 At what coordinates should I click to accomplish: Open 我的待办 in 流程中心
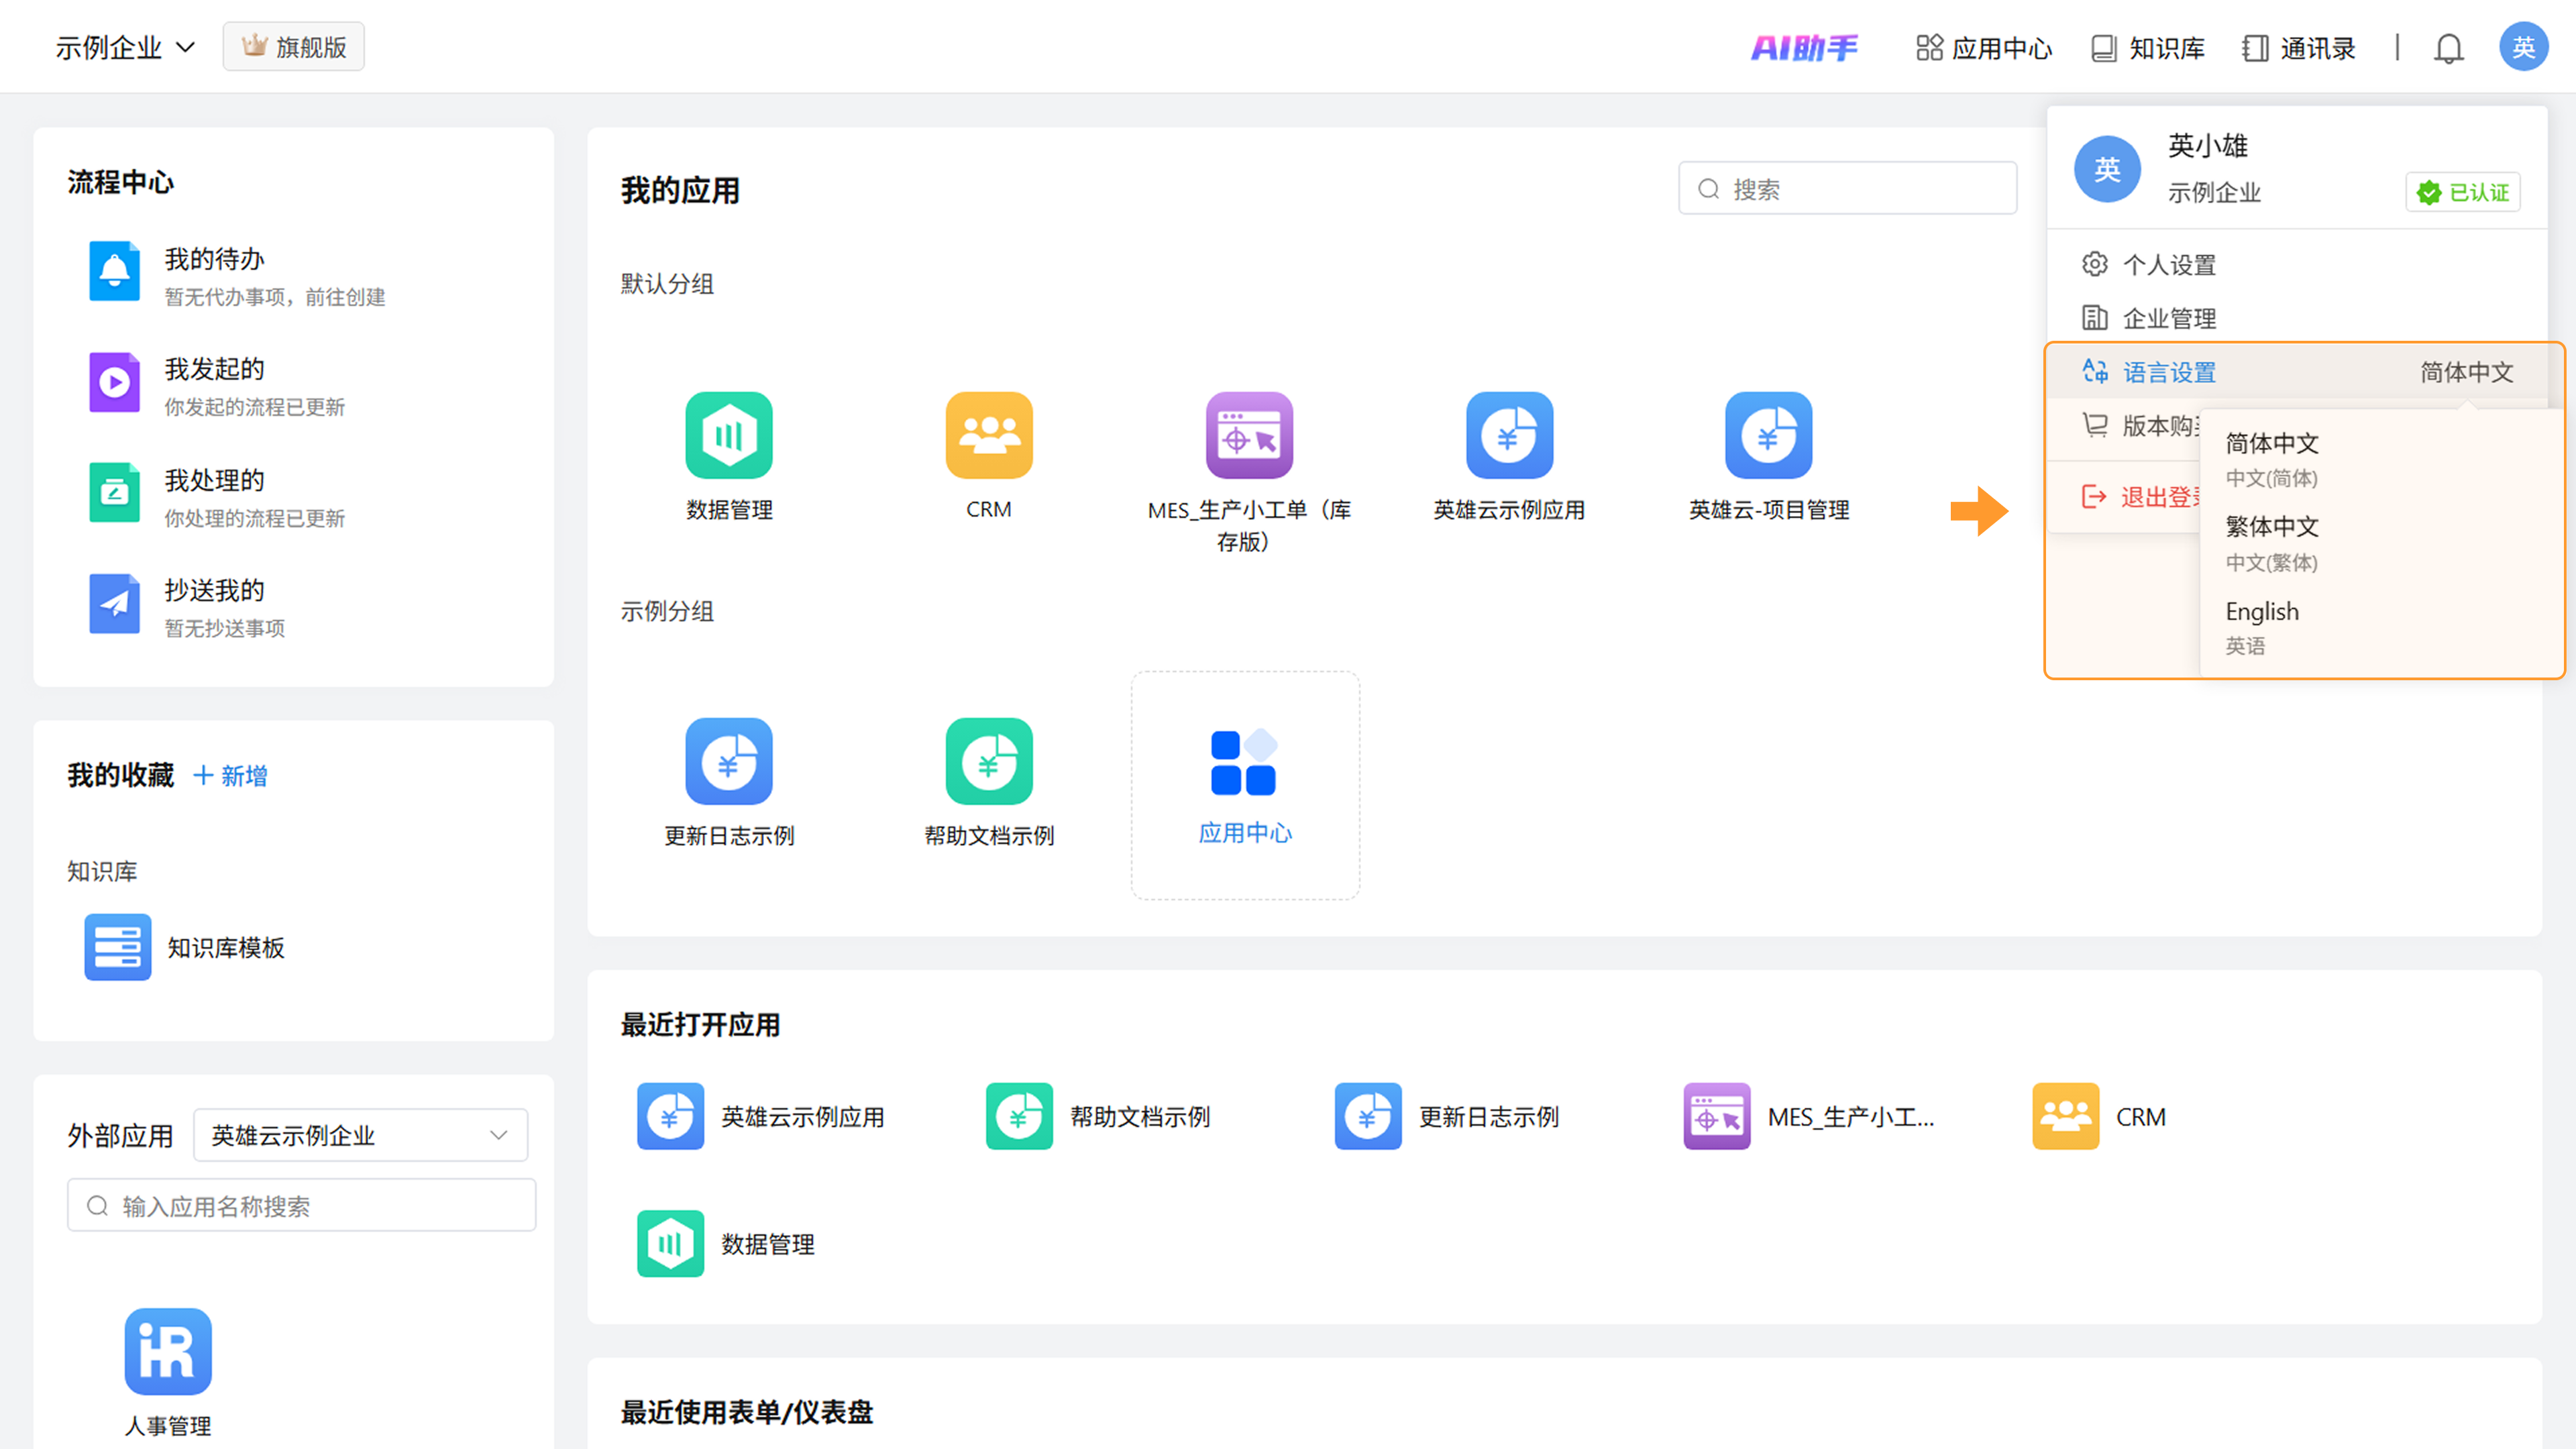point(214,260)
